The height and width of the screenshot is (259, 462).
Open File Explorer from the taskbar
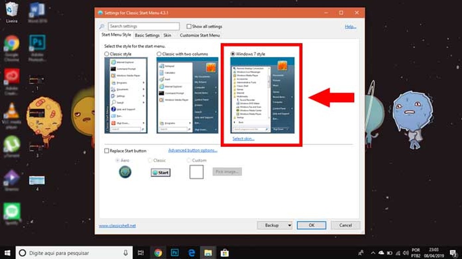[x=208, y=253]
